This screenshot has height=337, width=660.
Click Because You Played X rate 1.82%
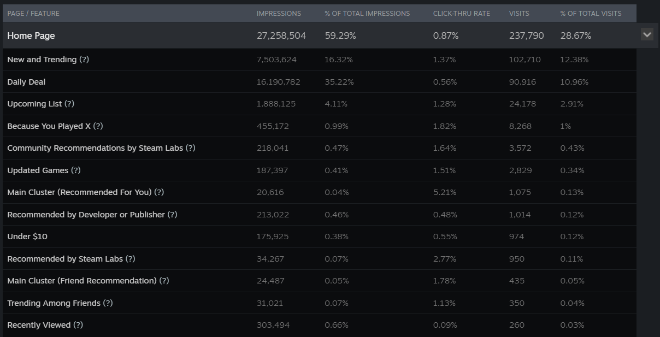444,126
